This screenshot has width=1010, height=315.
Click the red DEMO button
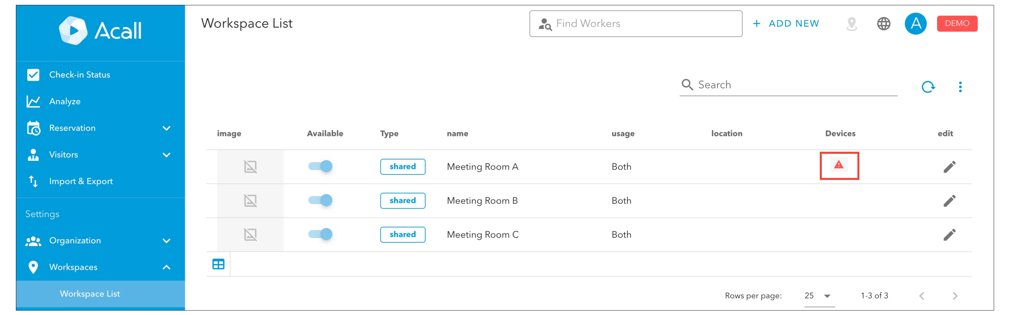click(x=957, y=23)
